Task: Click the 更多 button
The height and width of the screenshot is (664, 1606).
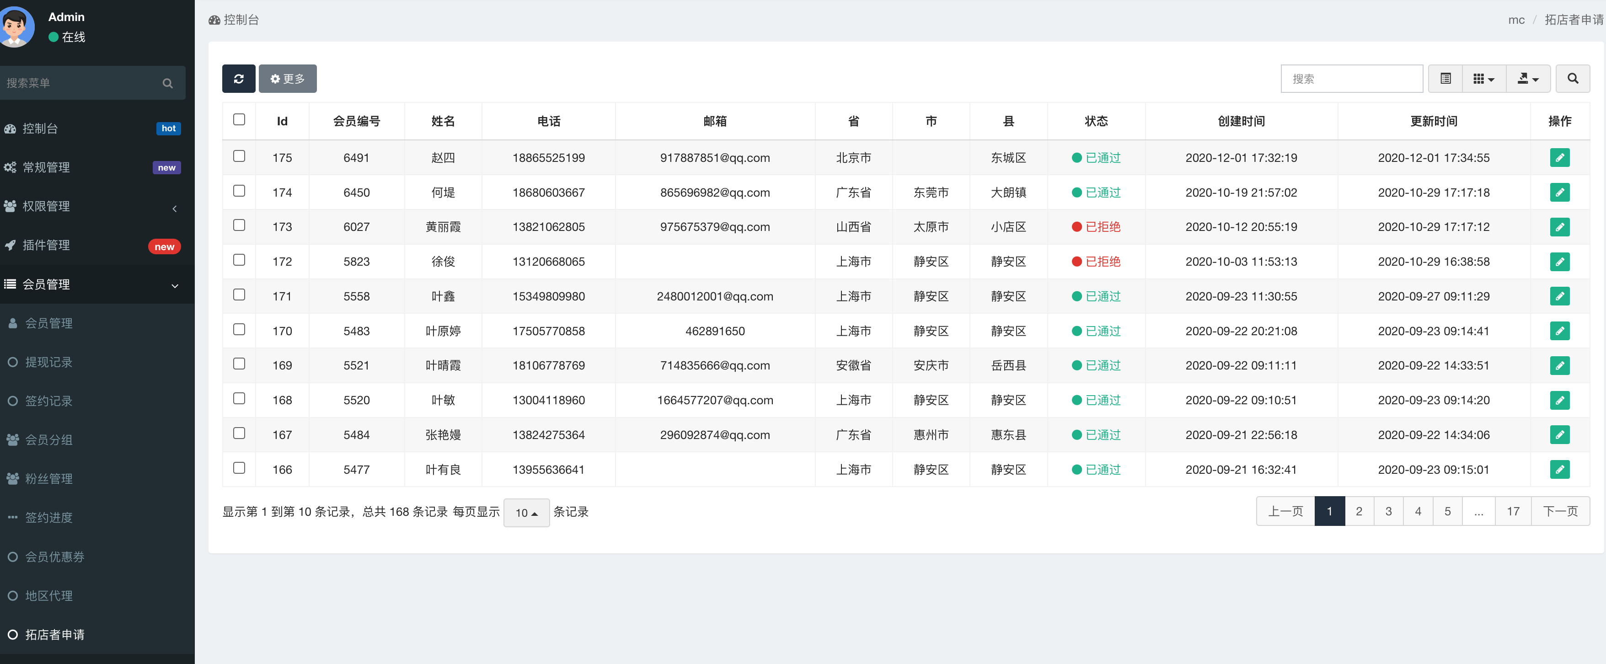Action: click(288, 79)
